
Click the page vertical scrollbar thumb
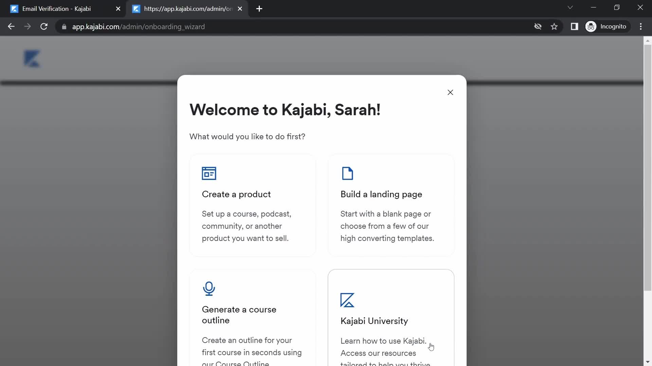coord(648,167)
